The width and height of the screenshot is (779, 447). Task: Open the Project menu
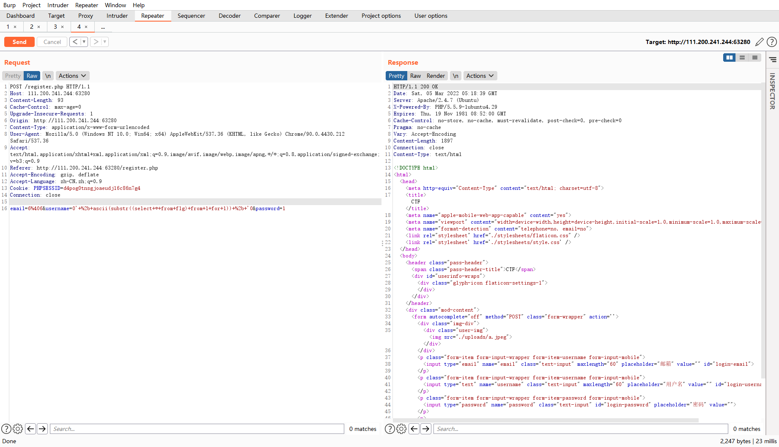[31, 5]
